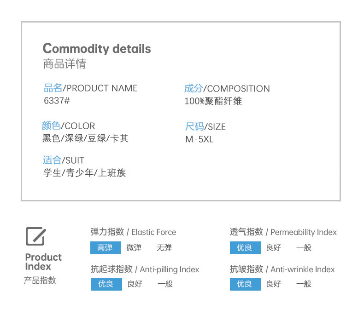
Task: Click the 100%聚酯纤维 composition text
Action: pyautogui.click(x=213, y=101)
